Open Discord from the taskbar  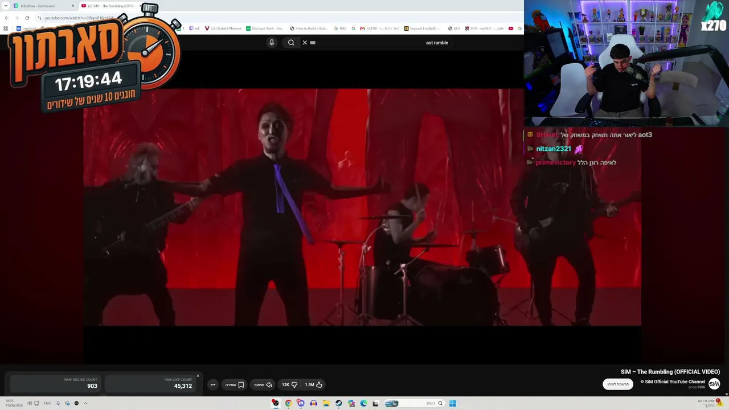click(301, 404)
